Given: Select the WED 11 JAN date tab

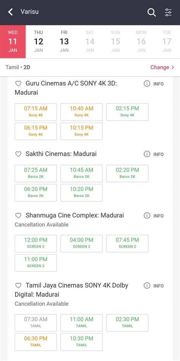Looking at the screenshot, I should 13,41.
